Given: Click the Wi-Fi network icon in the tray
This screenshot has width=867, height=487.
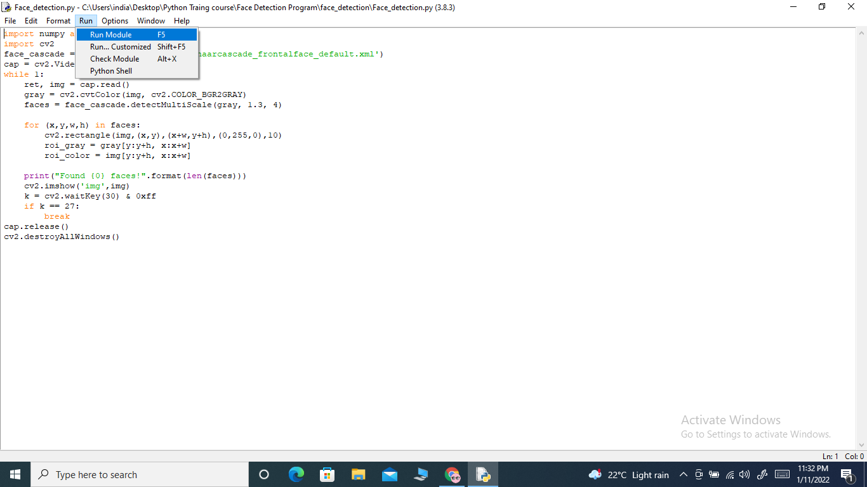Looking at the screenshot, I should coord(729,474).
